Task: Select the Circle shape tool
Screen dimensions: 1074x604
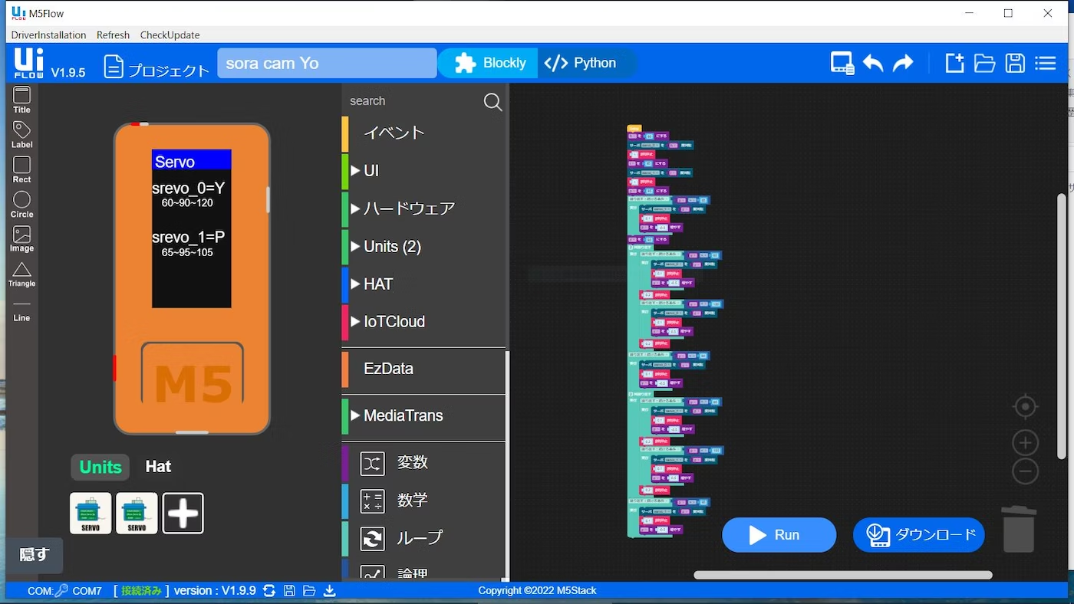Action: [x=21, y=204]
